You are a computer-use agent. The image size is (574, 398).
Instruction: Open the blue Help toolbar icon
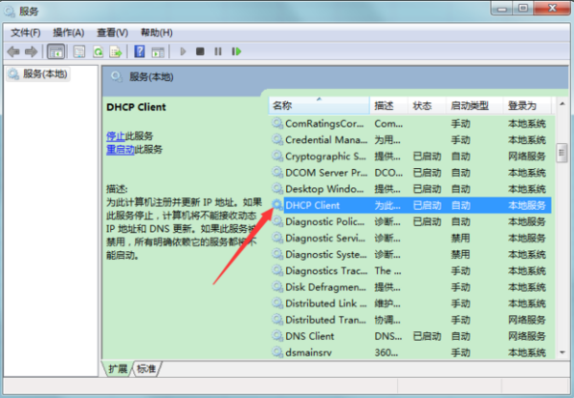(x=140, y=51)
